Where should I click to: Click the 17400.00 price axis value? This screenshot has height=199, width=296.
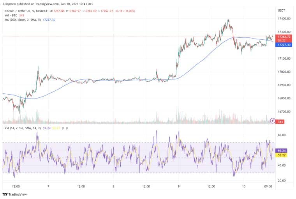click(284, 19)
